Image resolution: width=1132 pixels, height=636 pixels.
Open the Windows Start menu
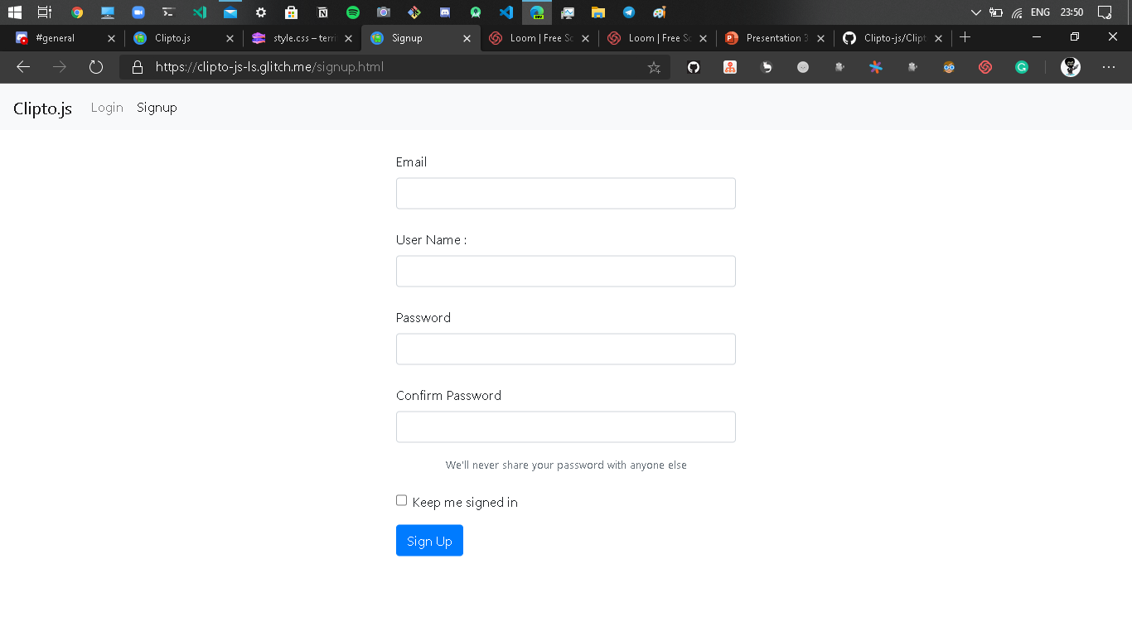click(x=14, y=12)
